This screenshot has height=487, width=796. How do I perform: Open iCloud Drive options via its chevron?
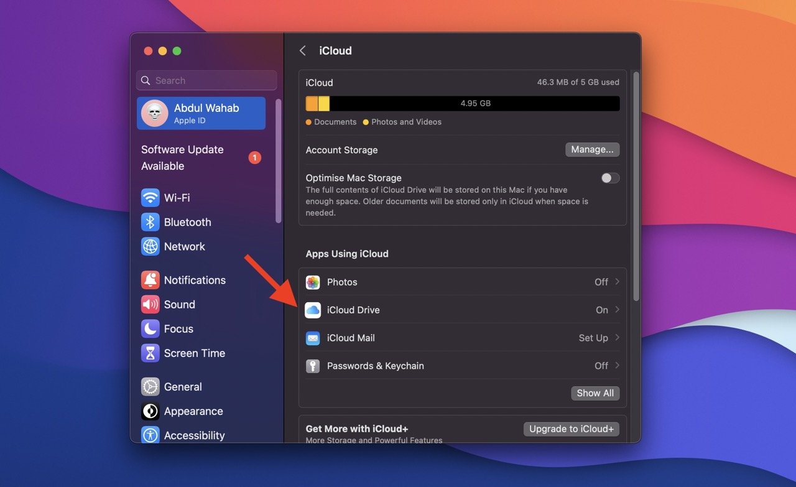pos(617,310)
